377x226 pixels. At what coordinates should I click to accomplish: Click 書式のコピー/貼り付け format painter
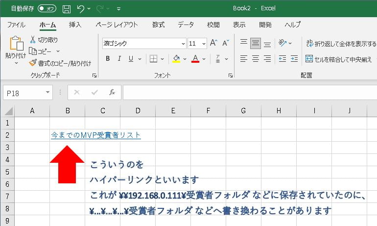(x=60, y=63)
